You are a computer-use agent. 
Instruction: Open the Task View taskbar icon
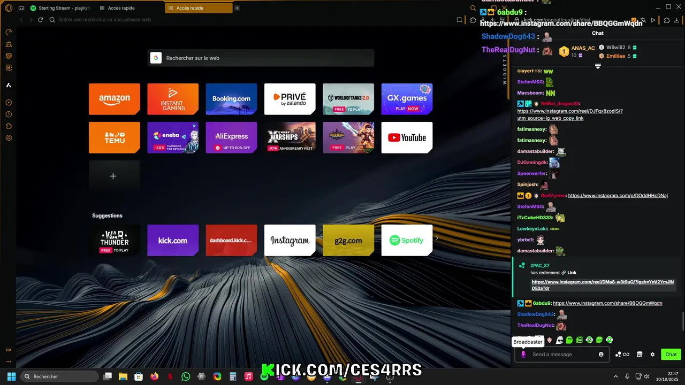[108, 376]
